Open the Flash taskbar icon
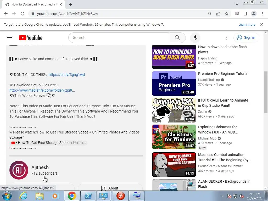 tap(120, 196)
